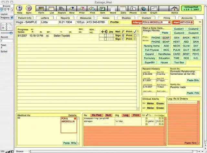Open the Report toolbar icon
Viewport: 207px width, 153px height.
(x=61, y=9)
